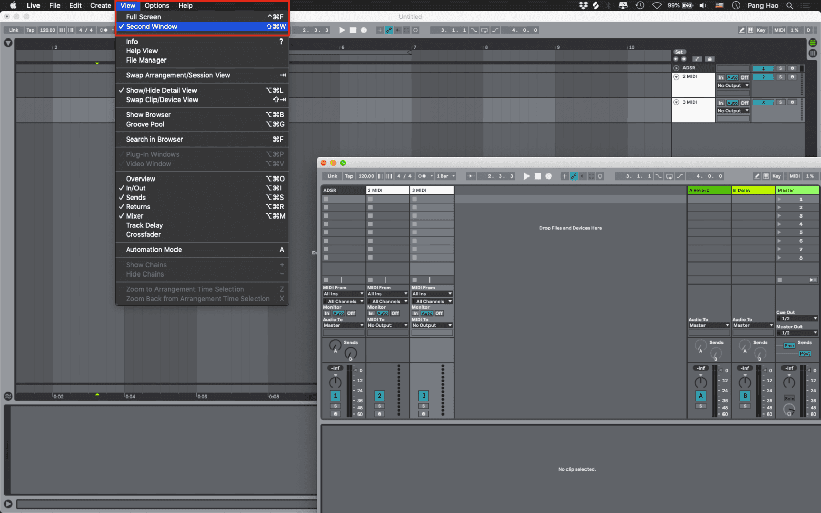Click stop button in main window transport
The width and height of the screenshot is (821, 513).
pos(353,30)
